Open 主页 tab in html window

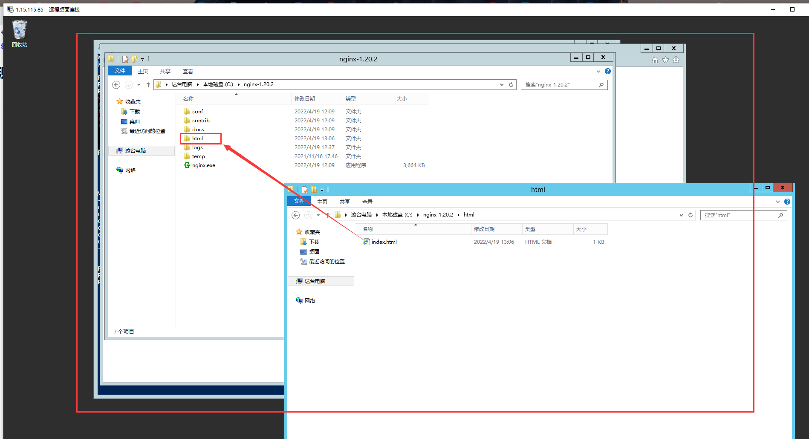tap(322, 202)
